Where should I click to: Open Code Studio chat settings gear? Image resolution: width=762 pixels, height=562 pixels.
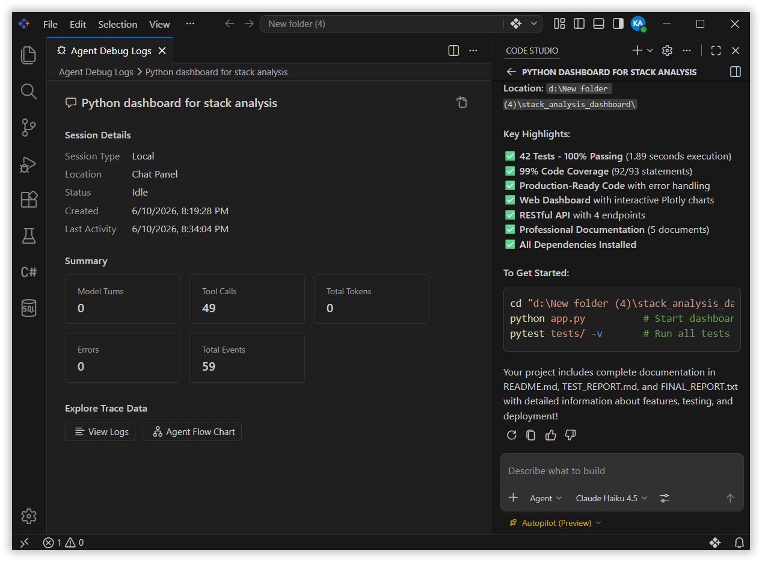(667, 51)
